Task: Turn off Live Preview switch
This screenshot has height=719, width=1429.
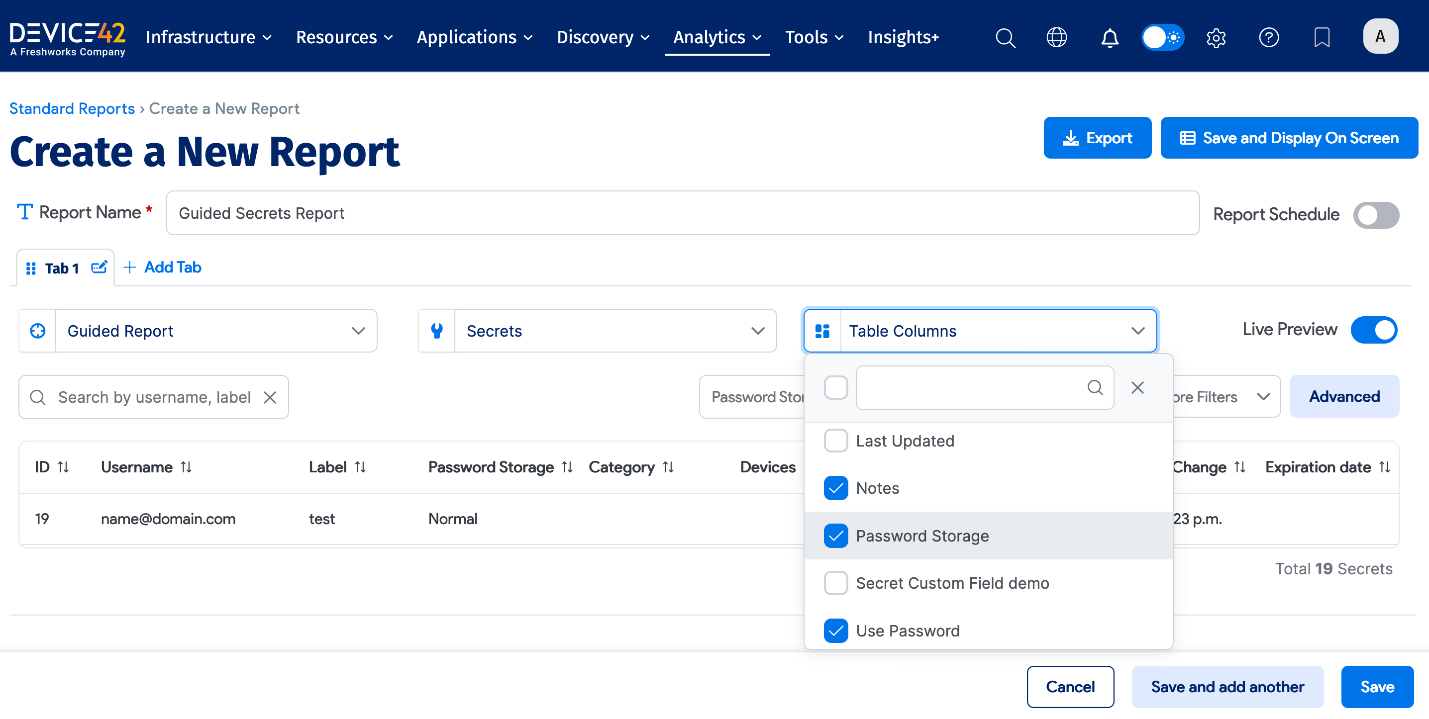Action: coord(1374,330)
